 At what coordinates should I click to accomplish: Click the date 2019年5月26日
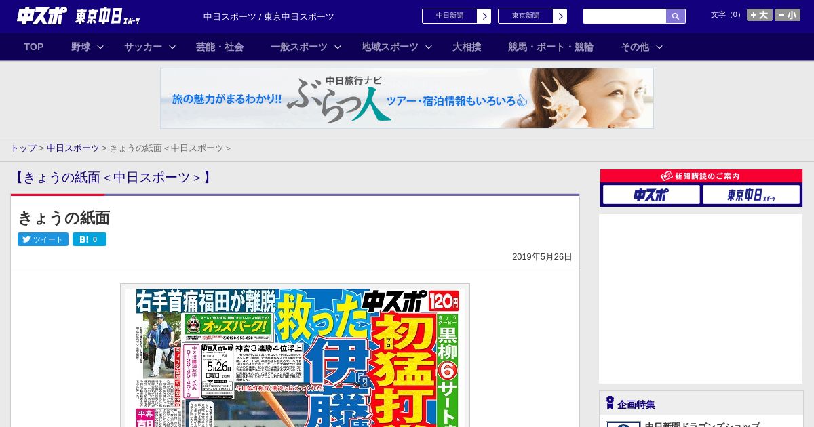[542, 257]
